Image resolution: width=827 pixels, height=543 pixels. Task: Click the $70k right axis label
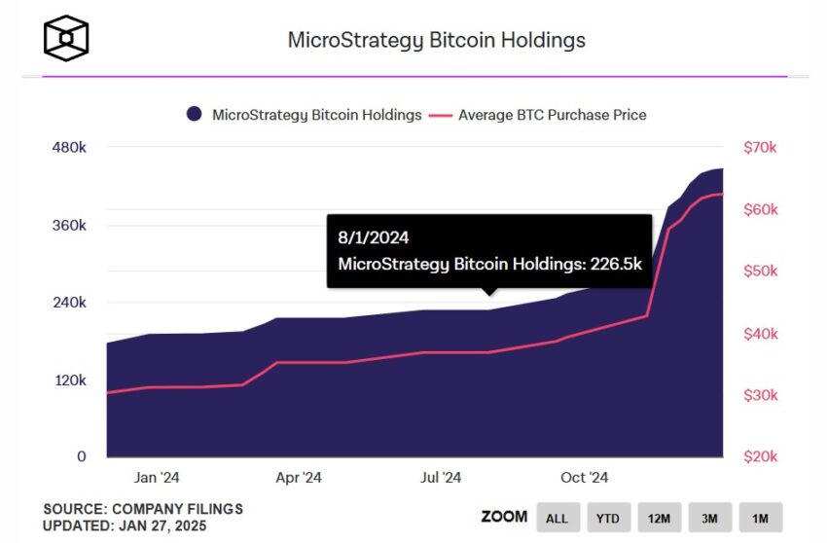pos(760,147)
